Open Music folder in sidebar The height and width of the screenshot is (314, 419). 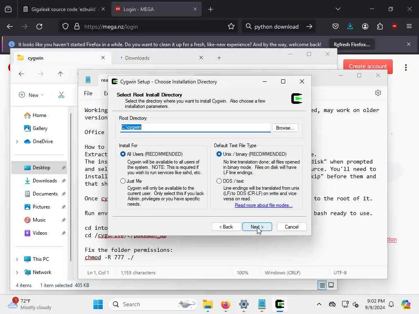tap(40, 220)
